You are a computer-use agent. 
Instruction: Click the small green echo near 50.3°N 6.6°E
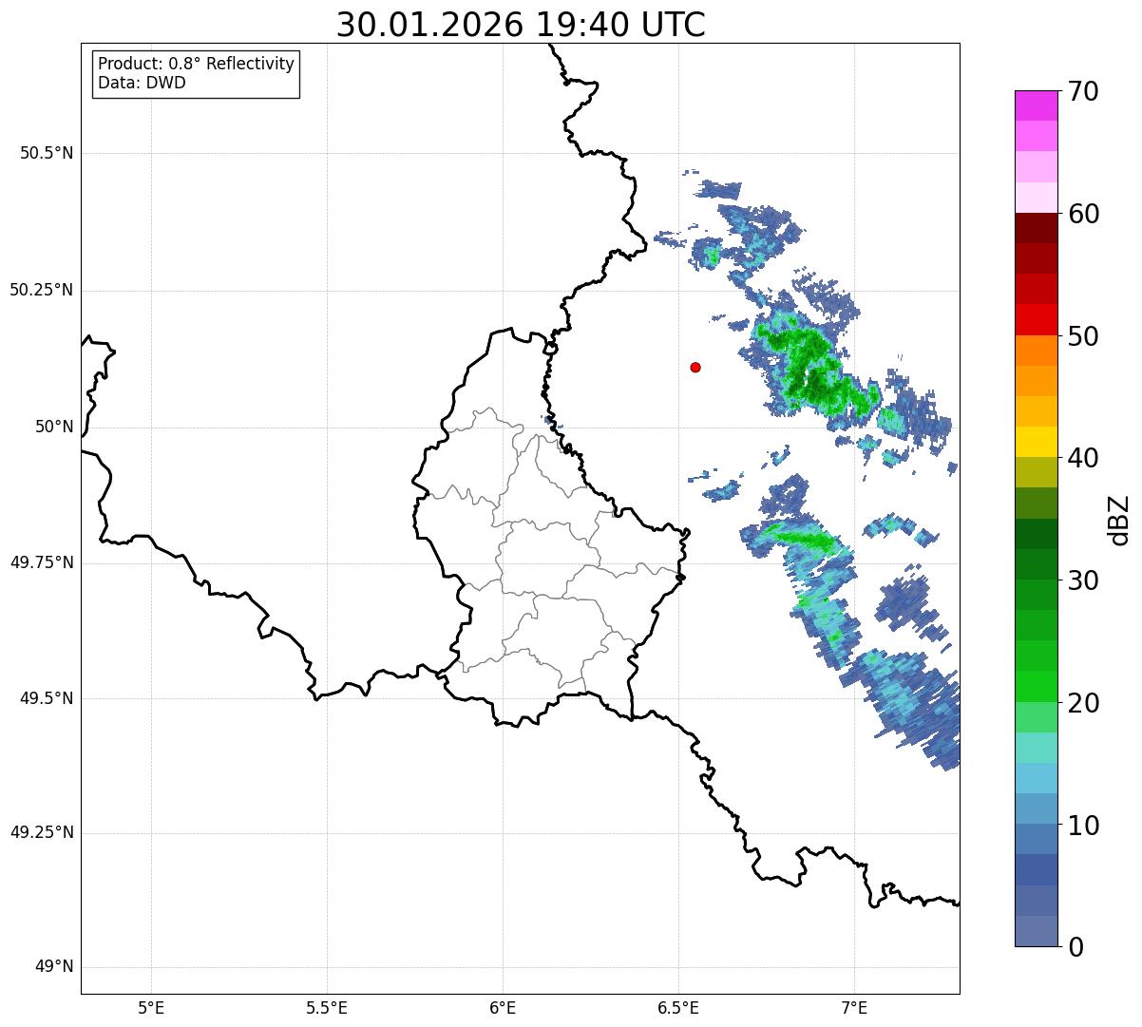714,256
